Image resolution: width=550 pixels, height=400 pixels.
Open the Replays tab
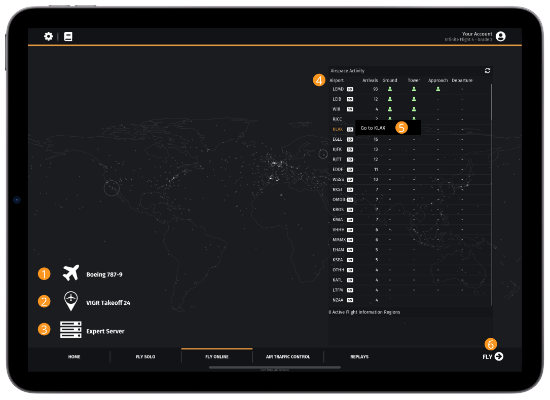pyautogui.click(x=359, y=357)
